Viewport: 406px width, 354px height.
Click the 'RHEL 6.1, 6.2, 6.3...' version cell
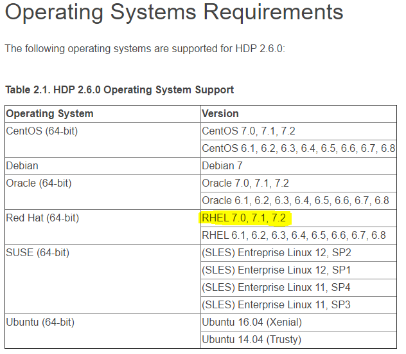299,236
